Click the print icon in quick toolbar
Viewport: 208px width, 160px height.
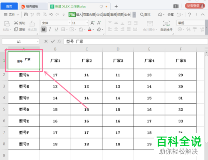coord(38,15)
